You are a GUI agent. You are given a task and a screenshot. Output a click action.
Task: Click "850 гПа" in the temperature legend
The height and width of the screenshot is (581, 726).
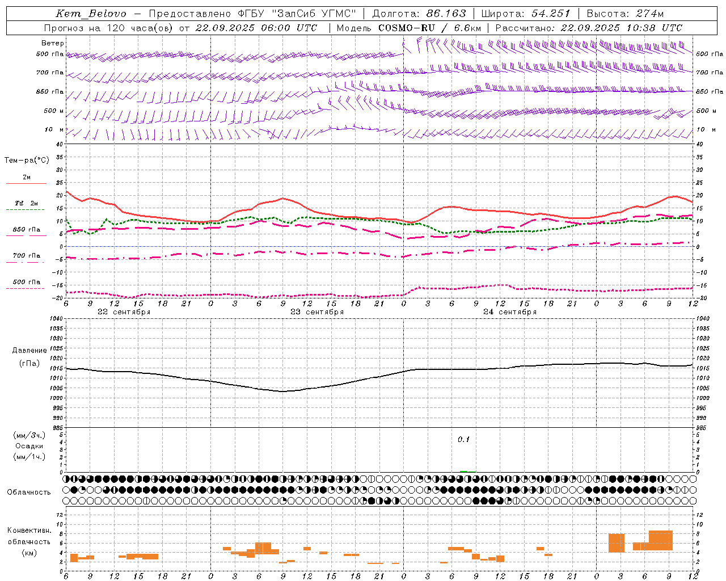27,230
